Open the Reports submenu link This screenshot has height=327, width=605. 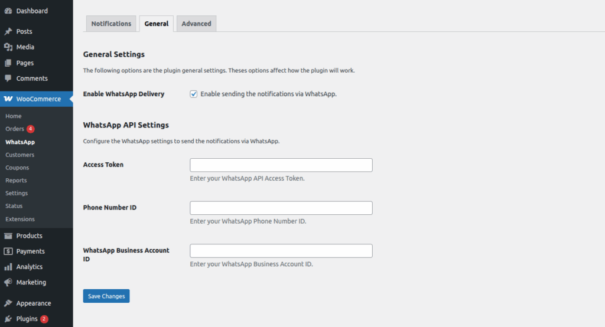(16, 181)
